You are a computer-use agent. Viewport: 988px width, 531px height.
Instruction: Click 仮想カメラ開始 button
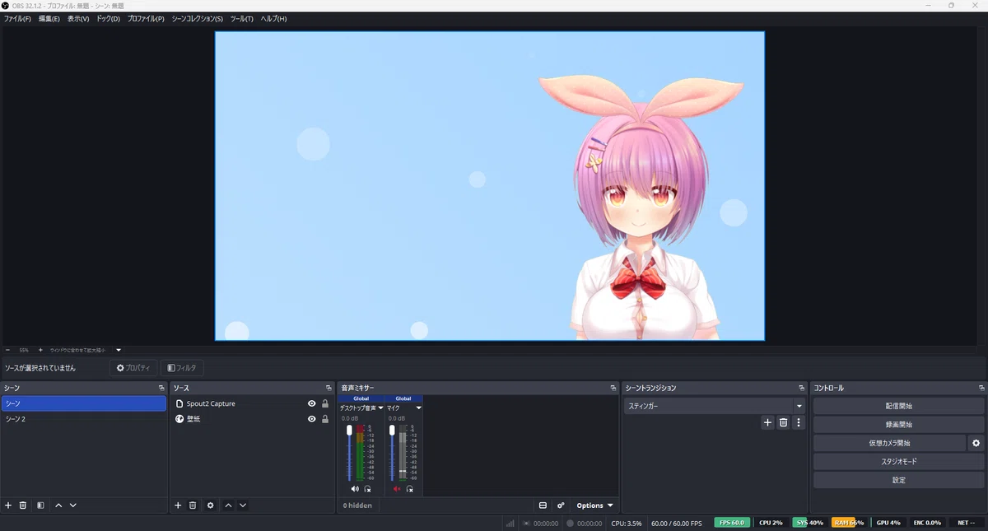pos(889,443)
